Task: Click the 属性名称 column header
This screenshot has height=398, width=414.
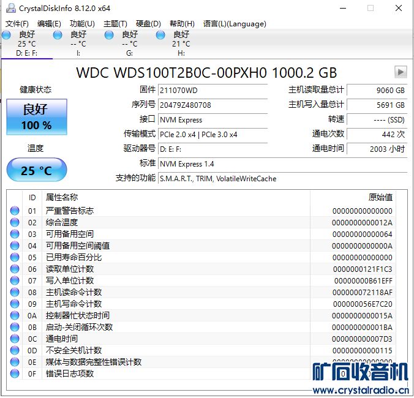Action: click(x=176, y=197)
